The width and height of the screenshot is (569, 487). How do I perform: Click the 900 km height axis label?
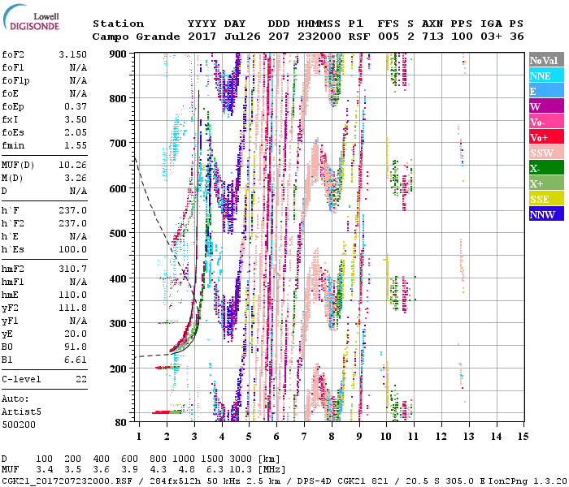coord(119,54)
